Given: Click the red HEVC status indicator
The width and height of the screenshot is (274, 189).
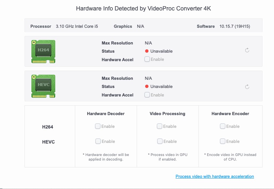Looking at the screenshot, I should (147, 87).
